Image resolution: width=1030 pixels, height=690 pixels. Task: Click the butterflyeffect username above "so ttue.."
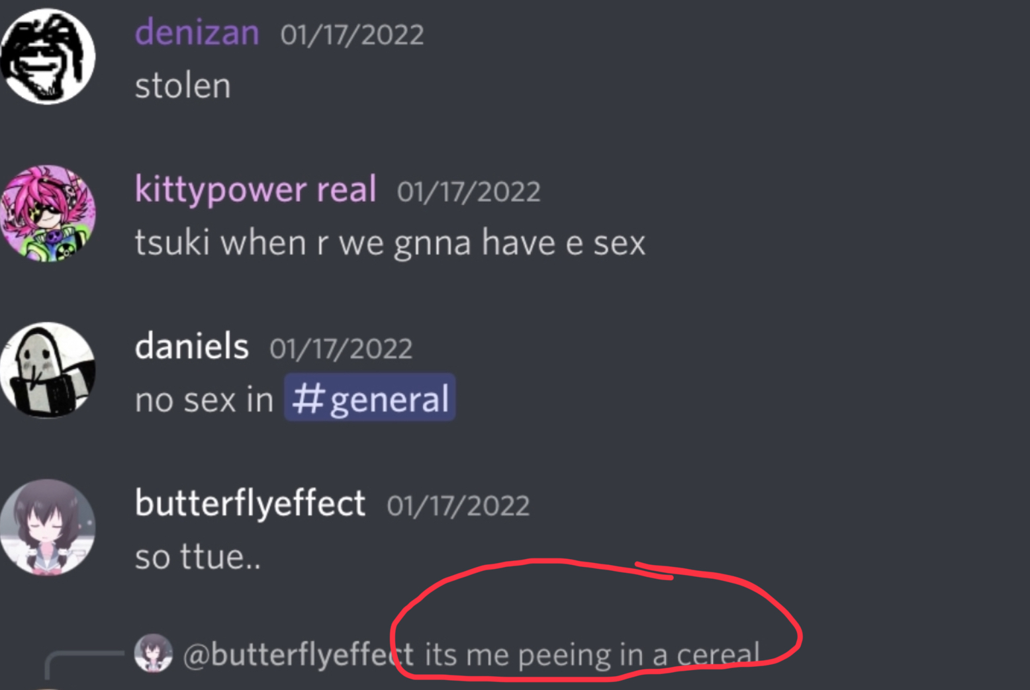tap(250, 503)
